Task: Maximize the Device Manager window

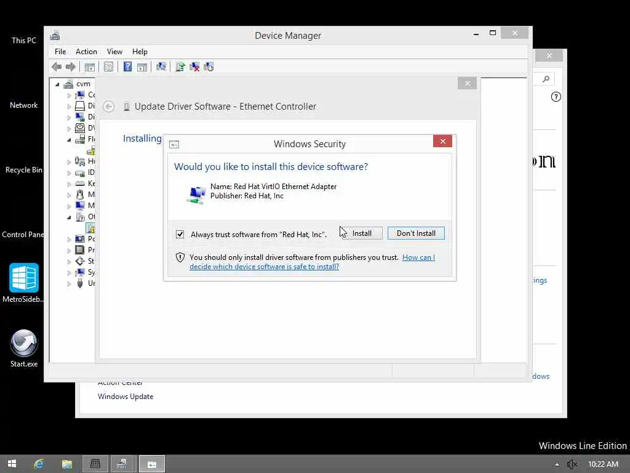Action: [493, 33]
